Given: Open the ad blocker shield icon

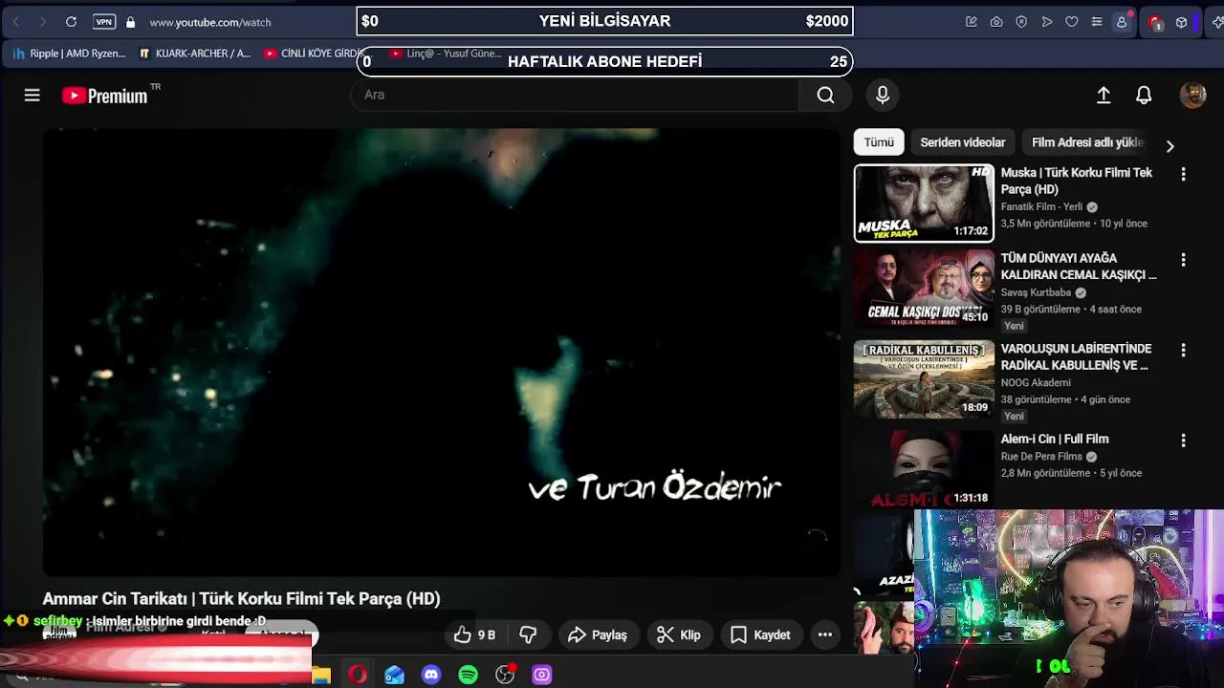Looking at the screenshot, I should point(1021,22).
